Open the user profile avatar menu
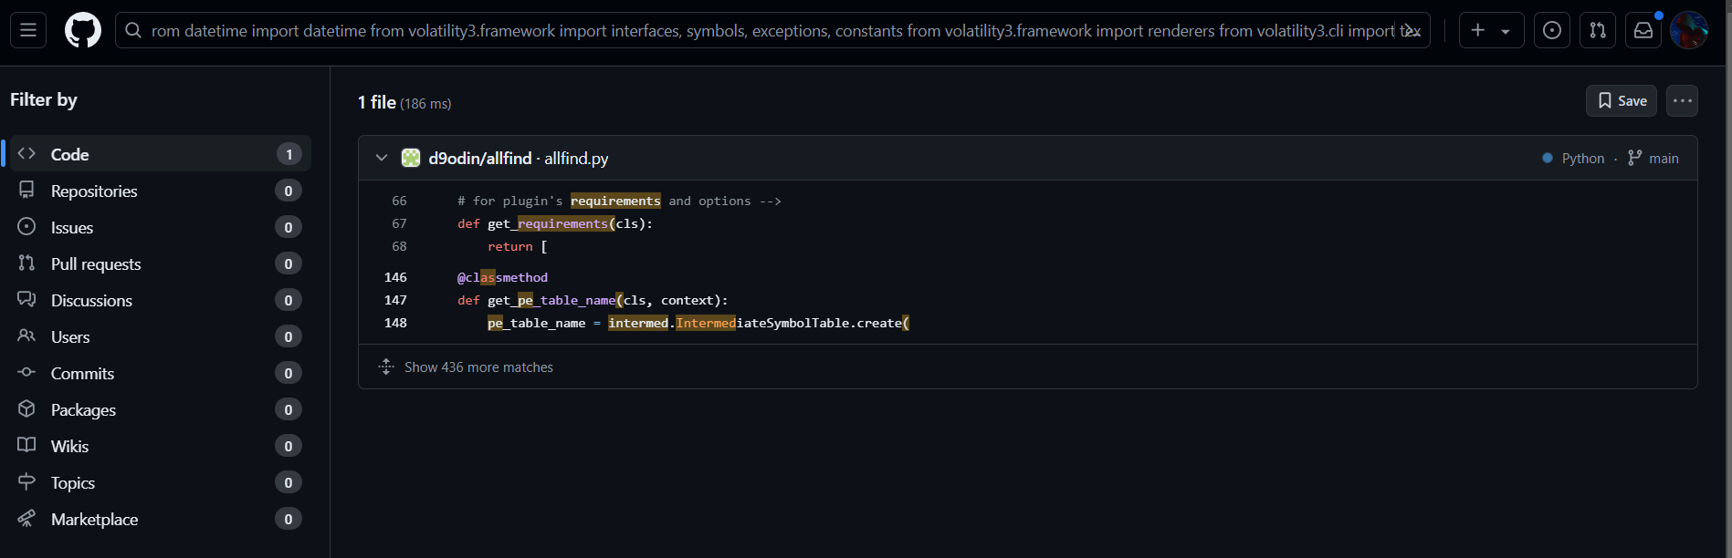Viewport: 1732px width, 558px height. 1688,30
